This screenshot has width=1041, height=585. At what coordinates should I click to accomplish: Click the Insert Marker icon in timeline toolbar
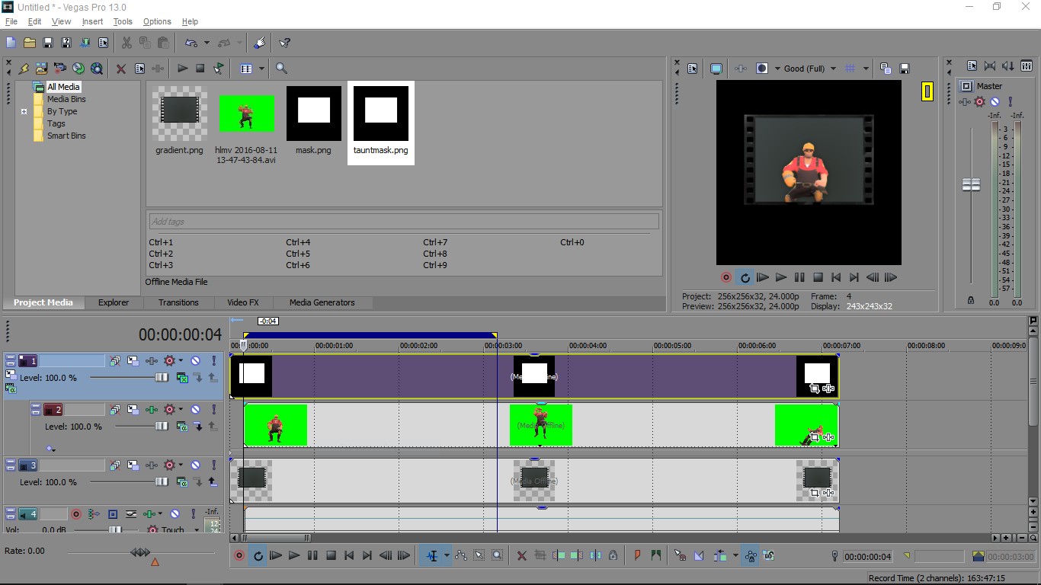[x=637, y=556]
